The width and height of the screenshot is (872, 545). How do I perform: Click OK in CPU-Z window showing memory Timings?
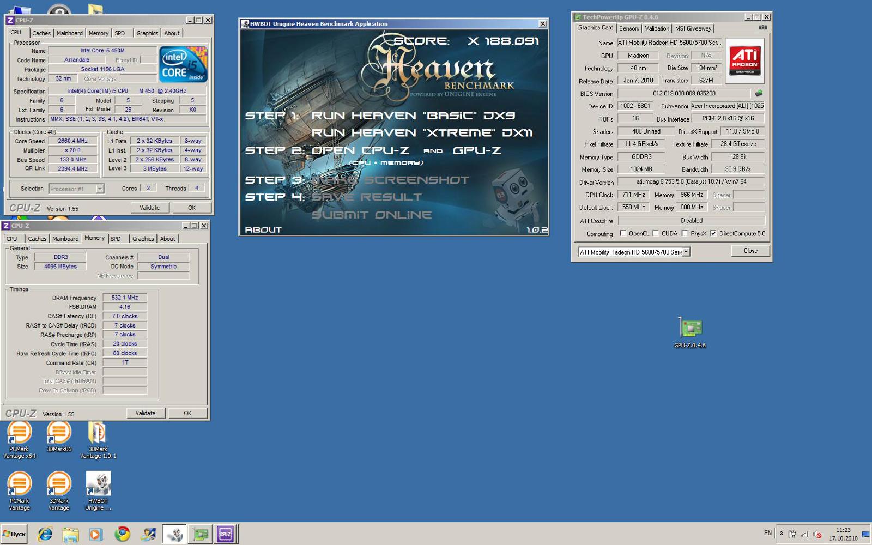coord(187,413)
